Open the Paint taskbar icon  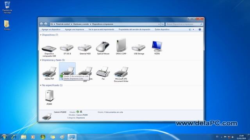tap(62, 137)
